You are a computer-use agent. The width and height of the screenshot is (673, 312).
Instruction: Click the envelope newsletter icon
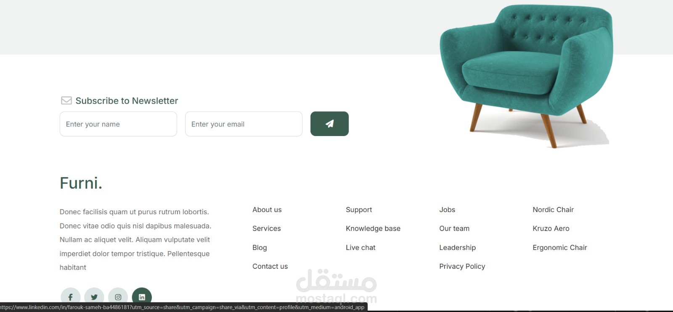point(66,100)
